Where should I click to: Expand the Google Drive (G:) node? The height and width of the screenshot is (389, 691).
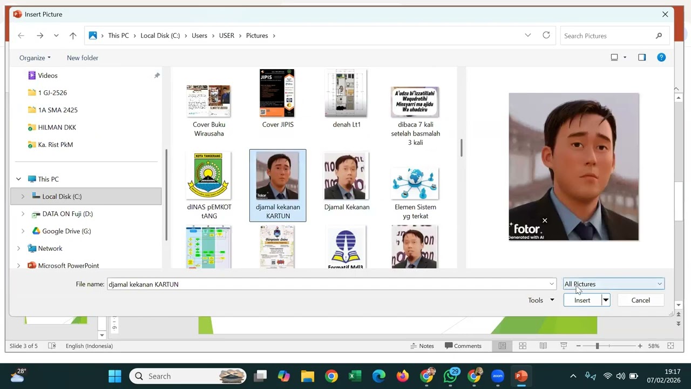click(23, 231)
